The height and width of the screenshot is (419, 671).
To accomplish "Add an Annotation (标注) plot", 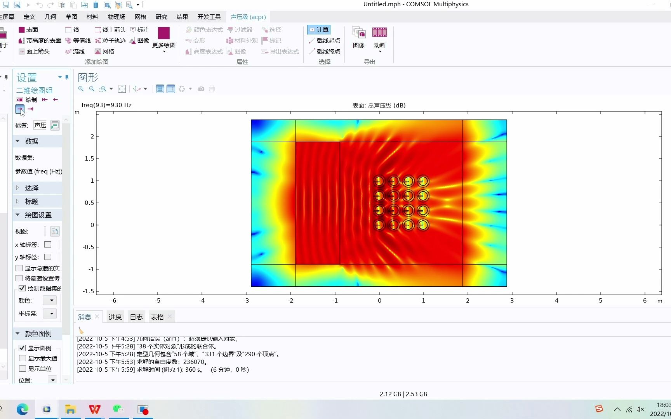I will point(139,29).
